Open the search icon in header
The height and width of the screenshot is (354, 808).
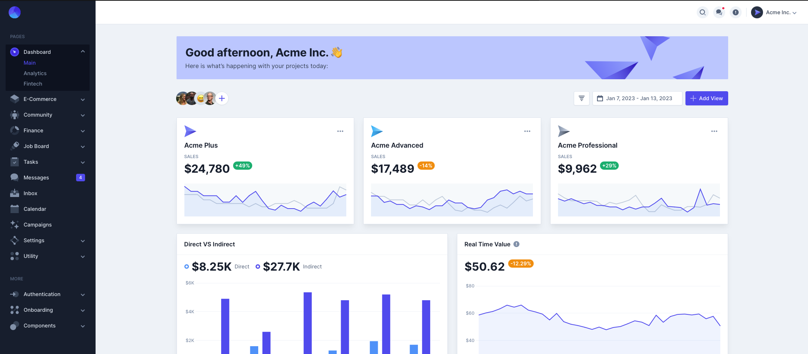coord(702,12)
